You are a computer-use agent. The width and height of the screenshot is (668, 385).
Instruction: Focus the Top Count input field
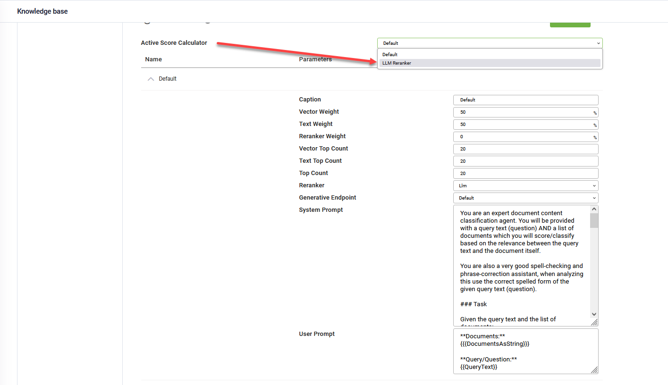525,174
